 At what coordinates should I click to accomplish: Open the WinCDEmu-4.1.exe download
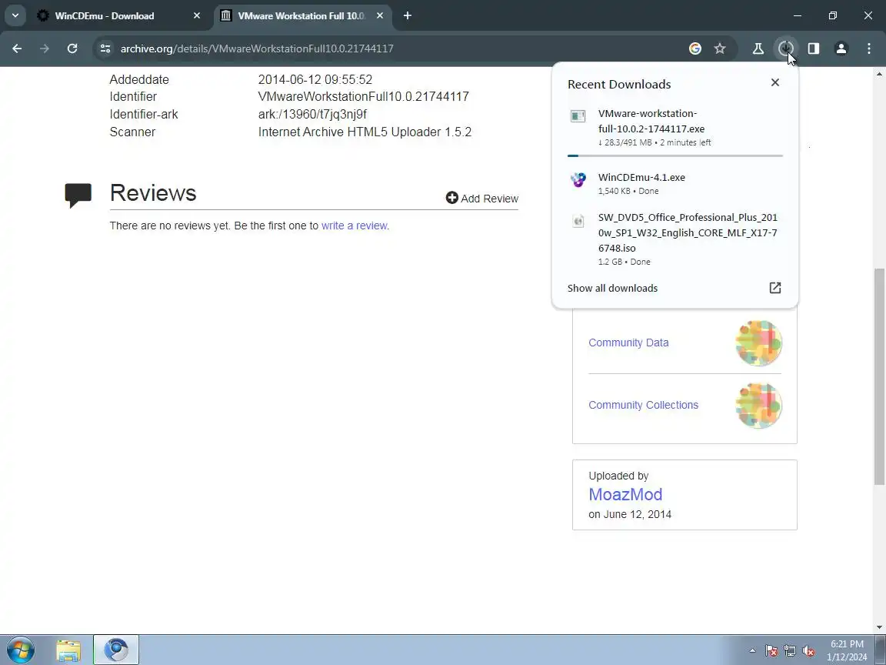[x=675, y=184]
